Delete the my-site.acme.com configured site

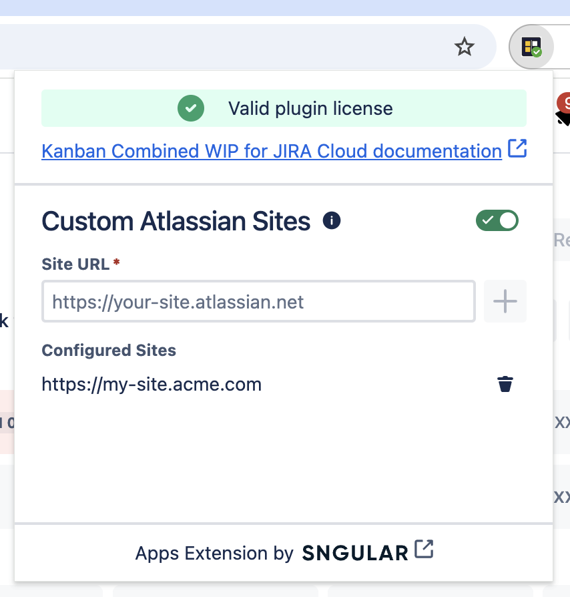coord(505,384)
